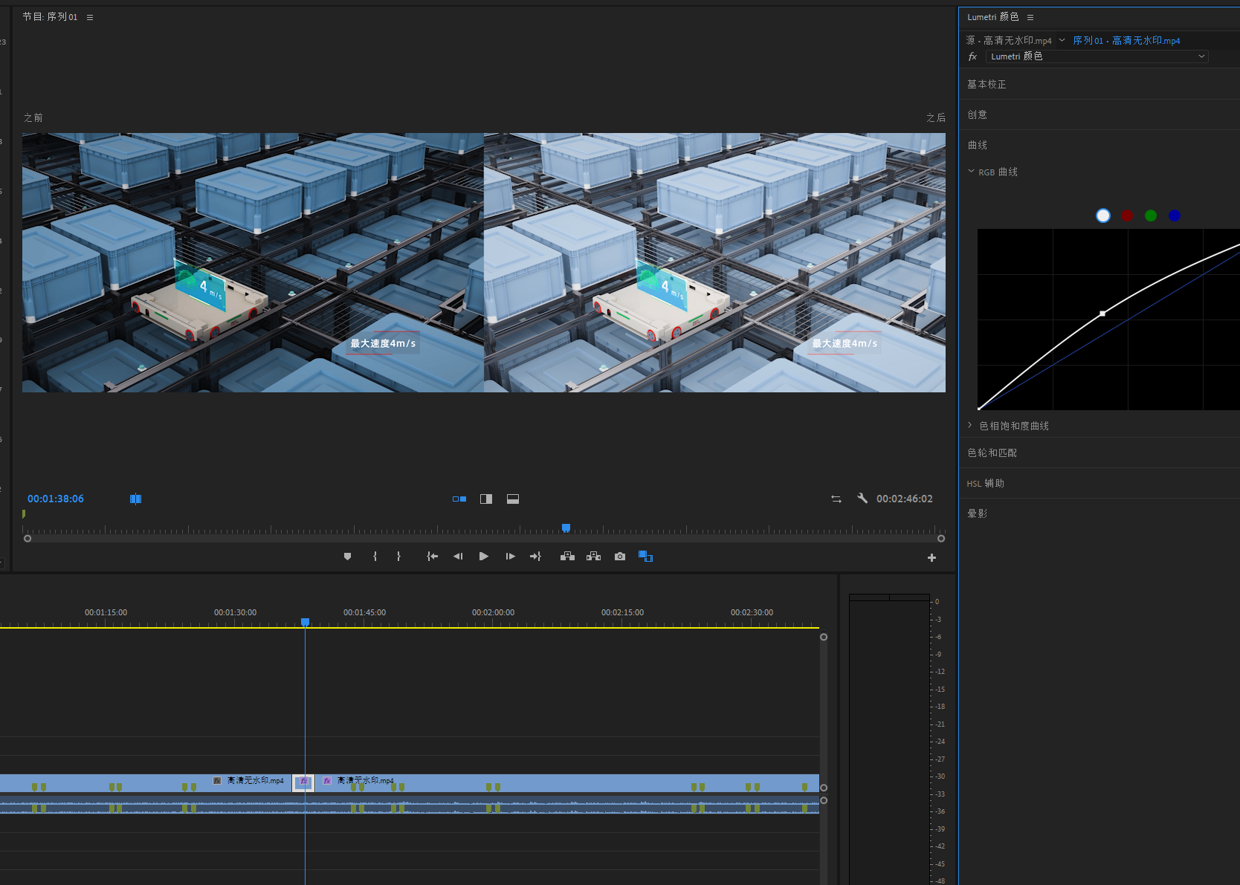Viewport: 1240px width, 885px height.
Task: Switch to side-by-side comparison view
Action: [x=459, y=499]
